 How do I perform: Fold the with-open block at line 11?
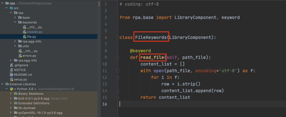118,71
